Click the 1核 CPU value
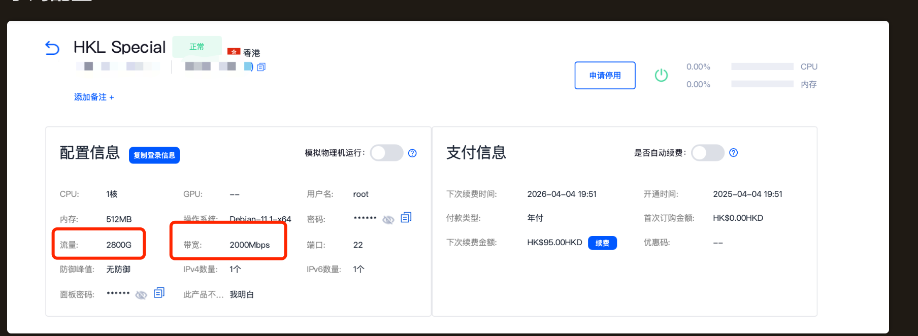Image resolution: width=918 pixels, height=336 pixels. tap(112, 194)
